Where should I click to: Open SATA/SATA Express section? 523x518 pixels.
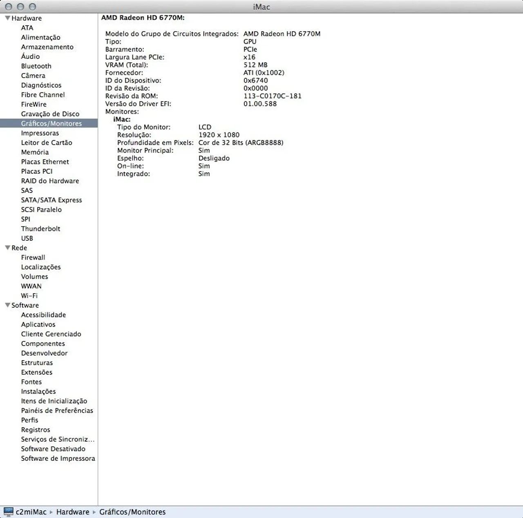51,200
